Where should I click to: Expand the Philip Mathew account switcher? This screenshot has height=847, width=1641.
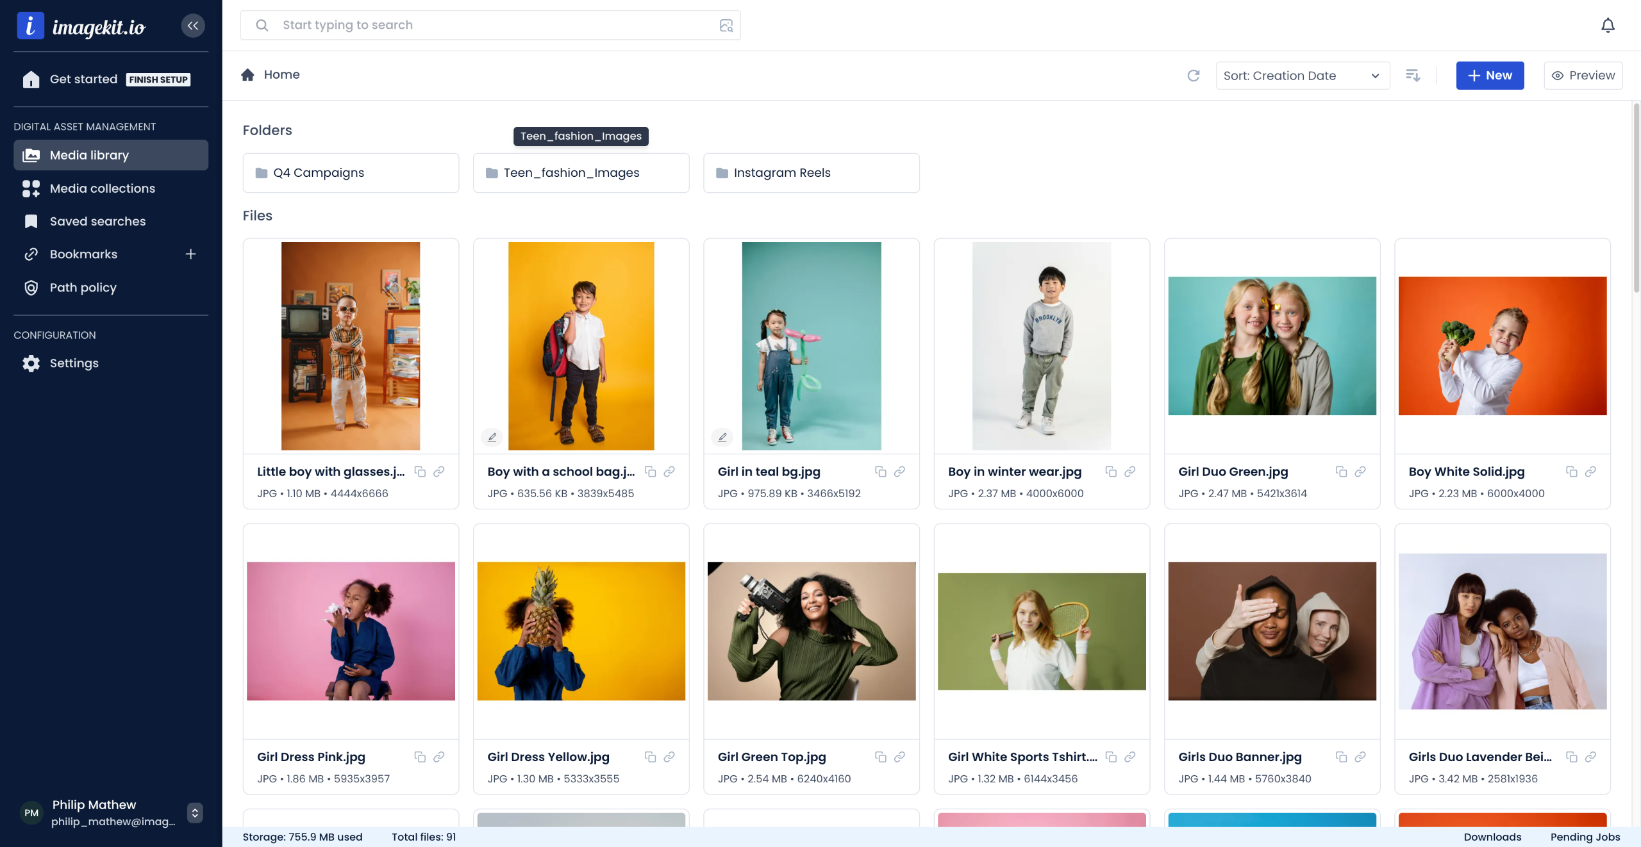tap(195, 812)
